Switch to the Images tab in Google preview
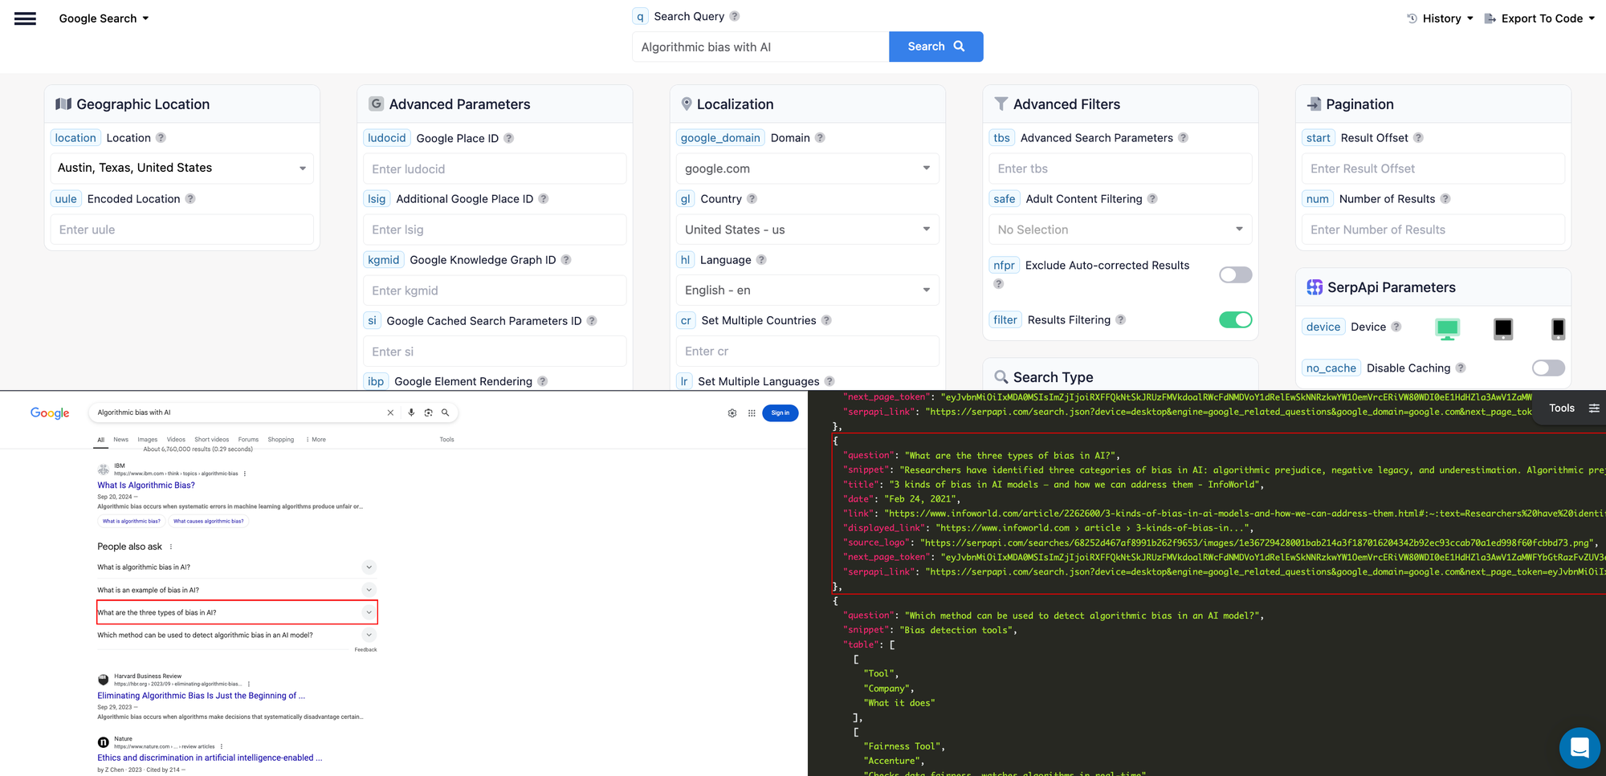Viewport: 1606px width, 776px height. pos(147,440)
